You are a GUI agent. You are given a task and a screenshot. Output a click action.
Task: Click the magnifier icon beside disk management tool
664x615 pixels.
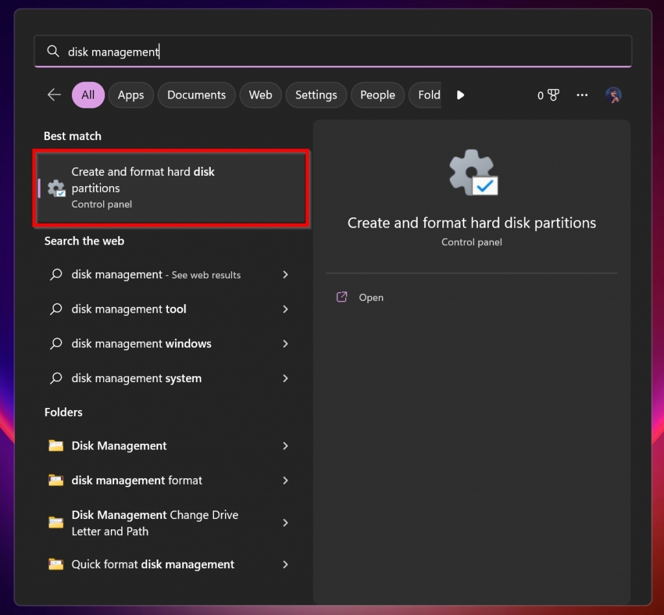(x=56, y=309)
